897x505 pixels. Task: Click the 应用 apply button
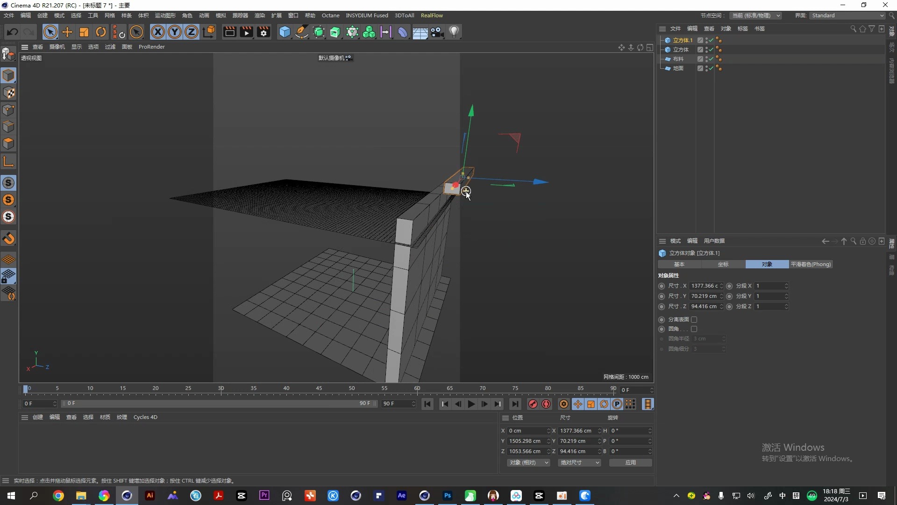point(630,463)
